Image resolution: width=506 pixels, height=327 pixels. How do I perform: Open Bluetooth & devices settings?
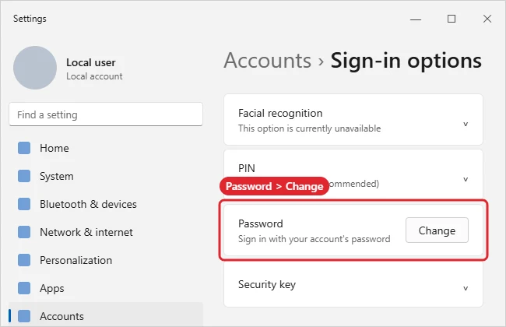[x=106, y=204]
